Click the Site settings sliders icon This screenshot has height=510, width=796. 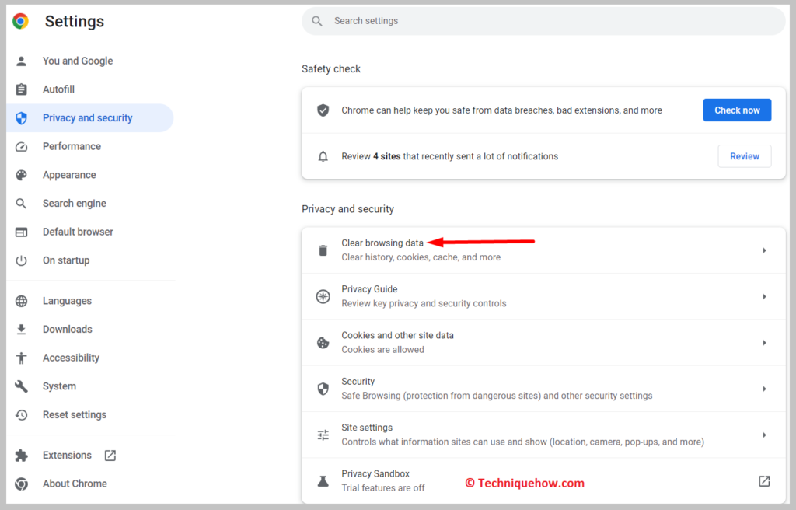[323, 435]
